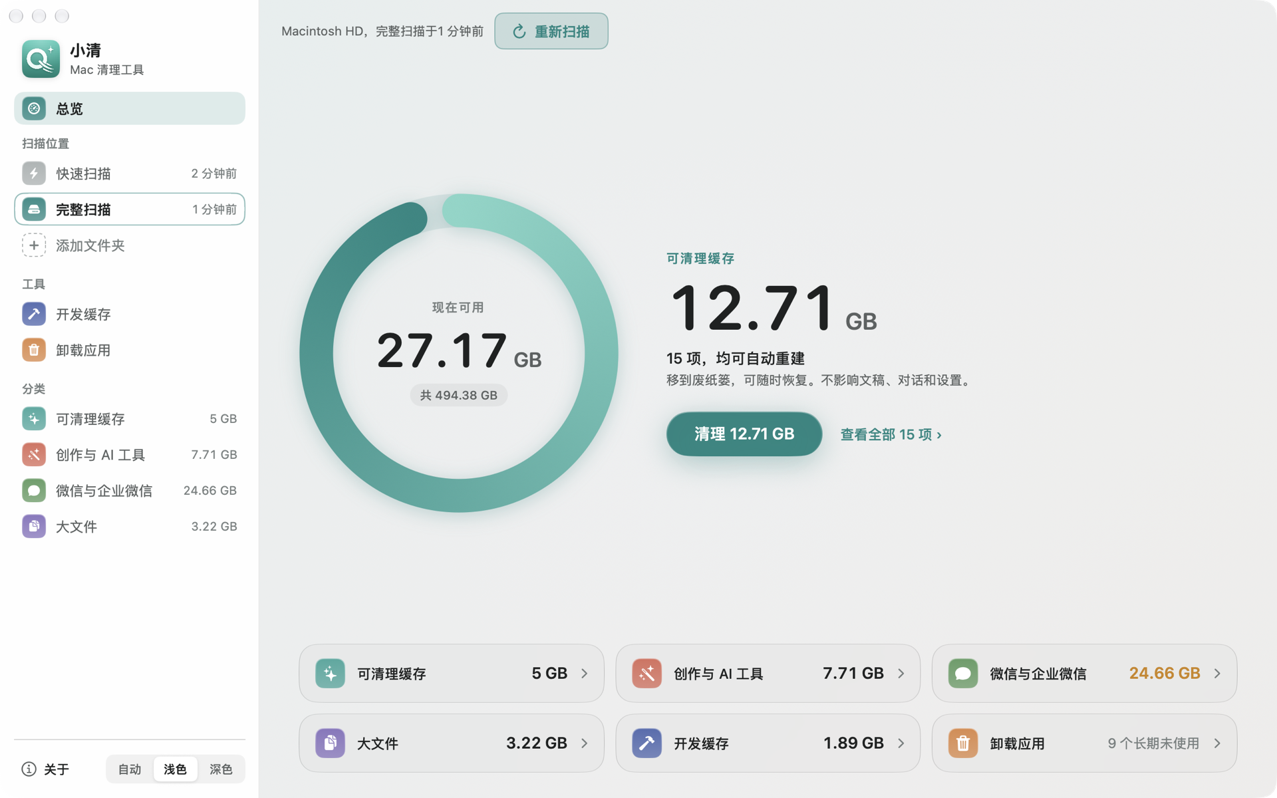Click the 卸载应用 card trash icon
Image resolution: width=1277 pixels, height=798 pixels.
click(x=962, y=743)
